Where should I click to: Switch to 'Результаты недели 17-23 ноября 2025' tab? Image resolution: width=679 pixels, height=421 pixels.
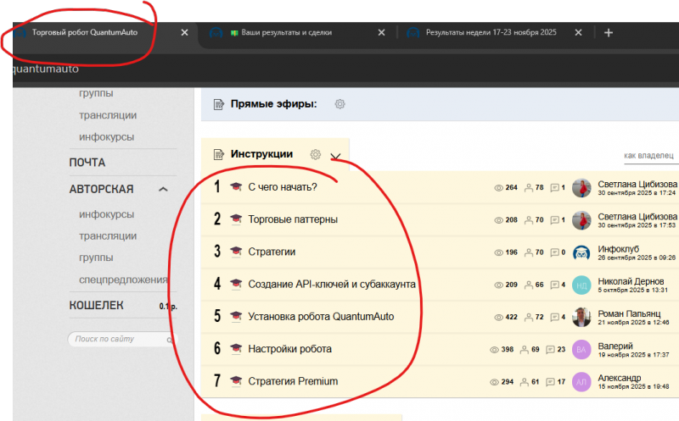(x=491, y=32)
